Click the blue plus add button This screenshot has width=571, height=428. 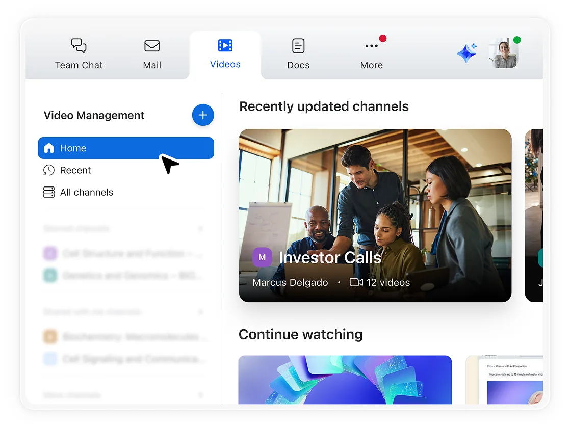pyautogui.click(x=203, y=115)
